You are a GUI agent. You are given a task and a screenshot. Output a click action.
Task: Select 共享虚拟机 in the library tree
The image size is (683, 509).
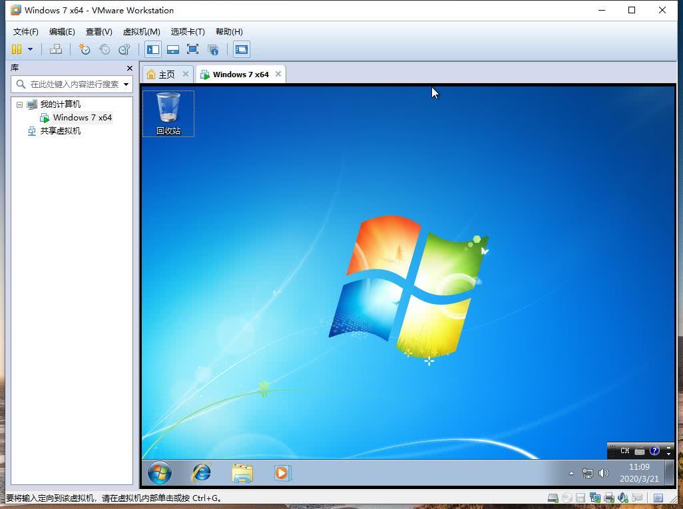(60, 130)
